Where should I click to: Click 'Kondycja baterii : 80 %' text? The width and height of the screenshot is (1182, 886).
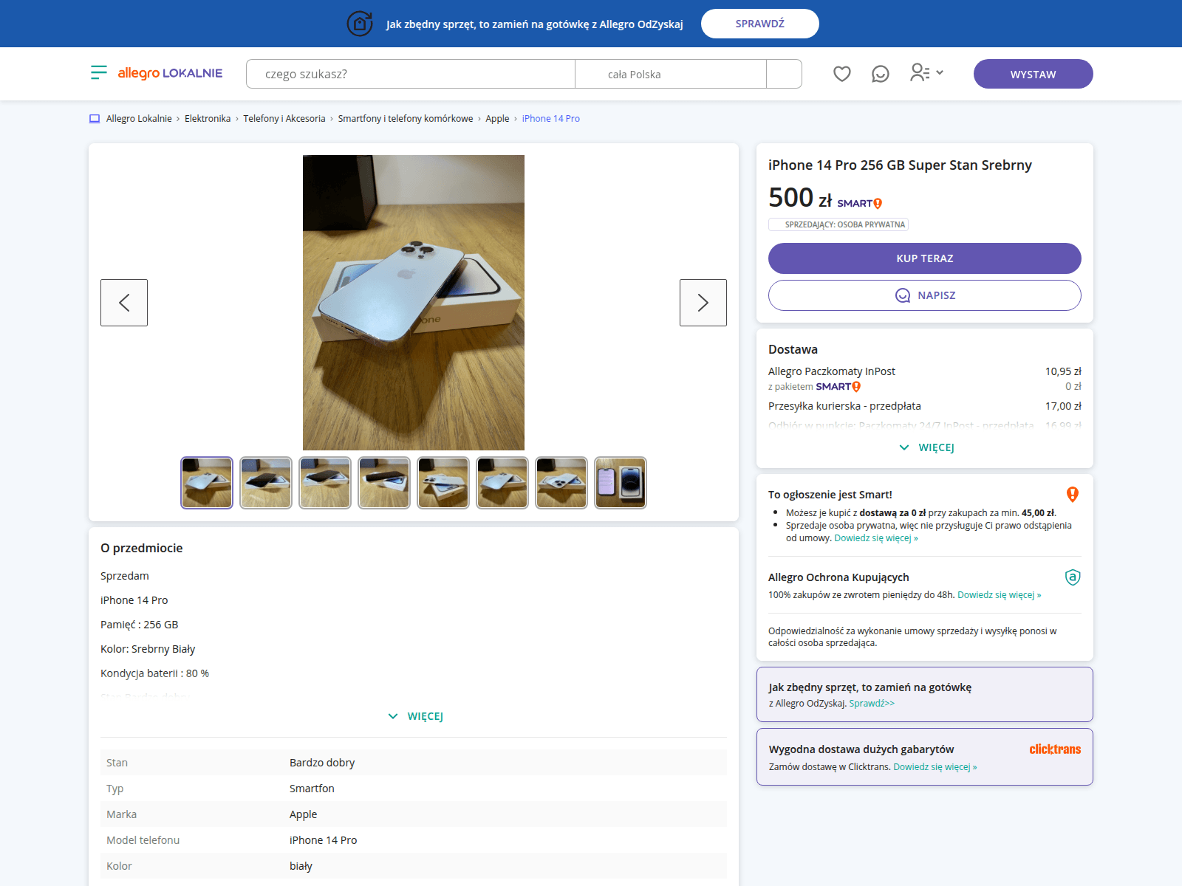(154, 673)
